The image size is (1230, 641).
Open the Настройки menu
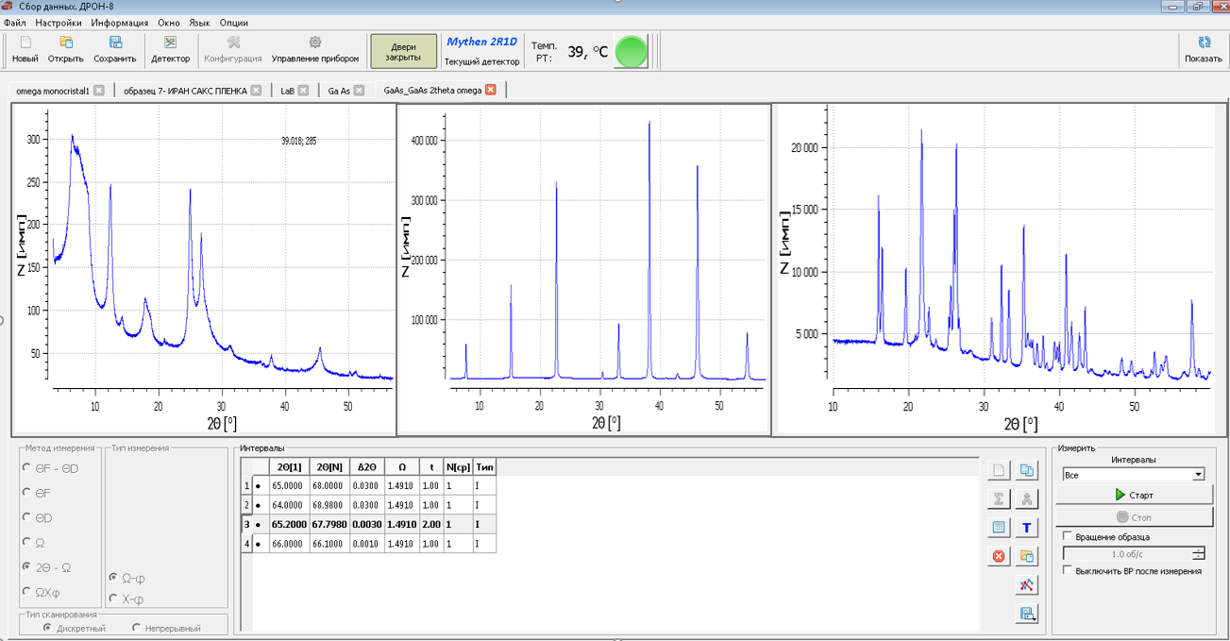[59, 23]
